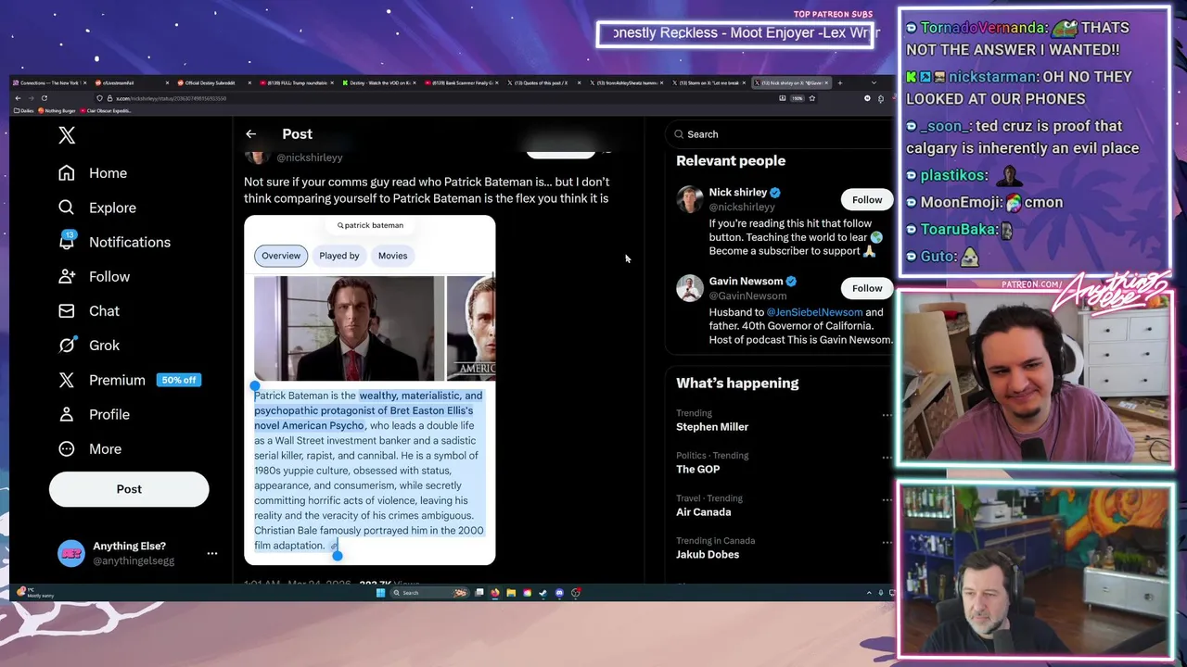Open Premium 50% off offer

128,380
